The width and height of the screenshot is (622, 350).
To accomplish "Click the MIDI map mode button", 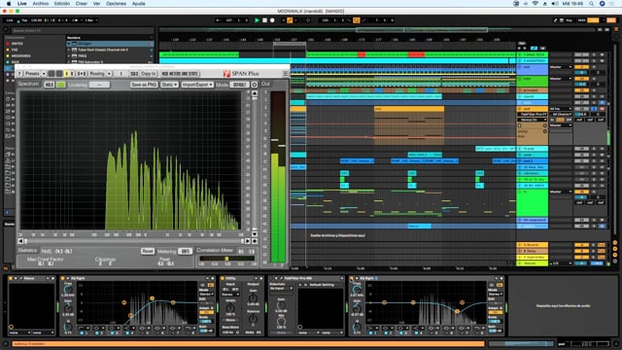I will pyautogui.click(x=581, y=20).
